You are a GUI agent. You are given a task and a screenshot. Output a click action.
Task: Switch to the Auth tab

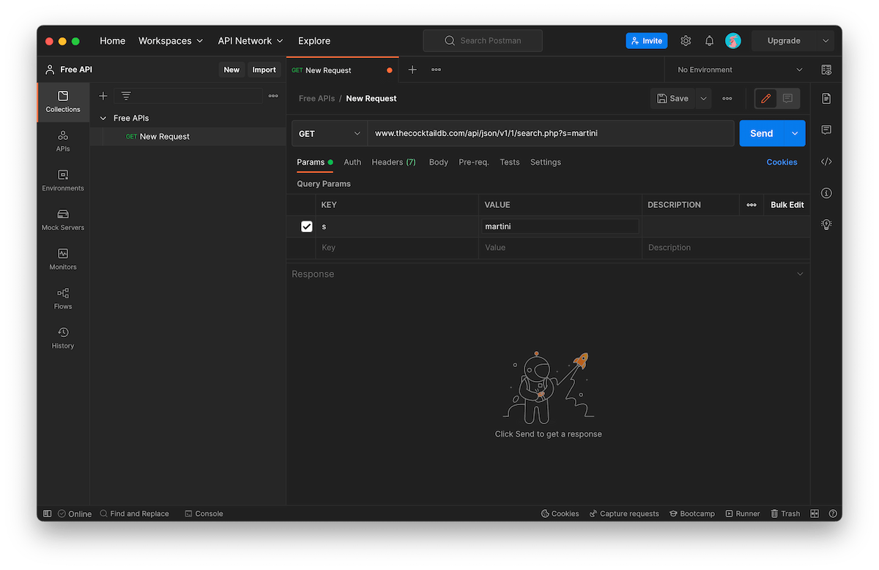[x=352, y=162]
